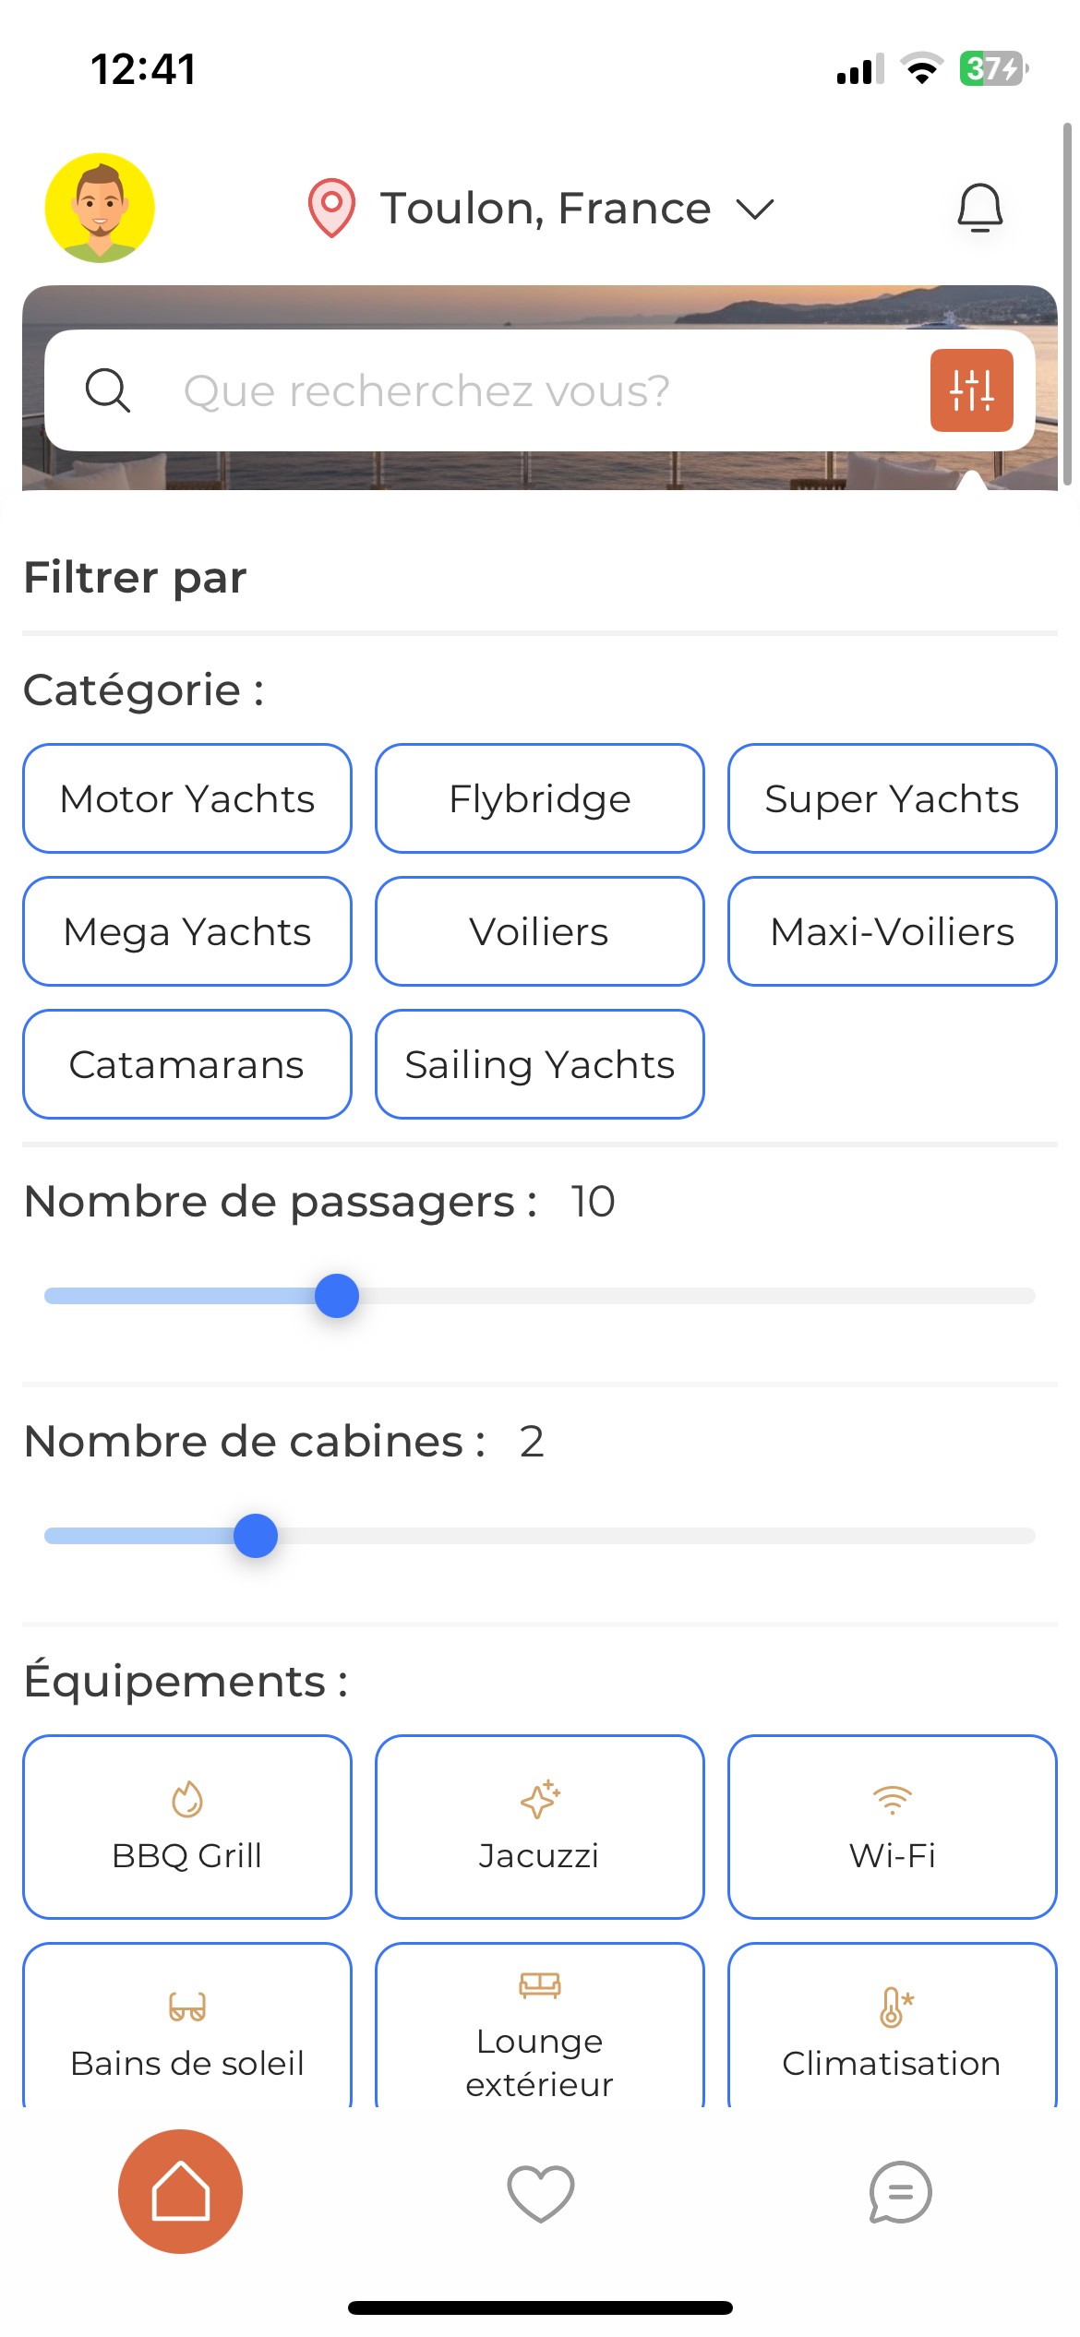
Task: Open the user profile avatar
Action: (x=100, y=208)
